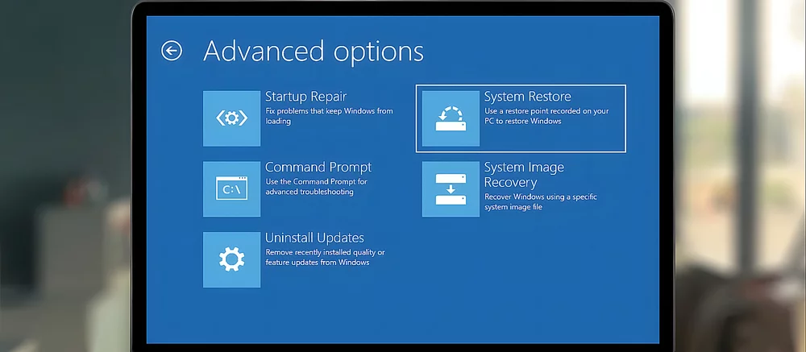Open the Uninstall Updates title

click(x=314, y=238)
